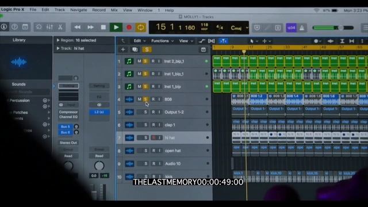Click the Rewind transport button
The height and width of the screenshot is (207, 368).
coord(78,28)
